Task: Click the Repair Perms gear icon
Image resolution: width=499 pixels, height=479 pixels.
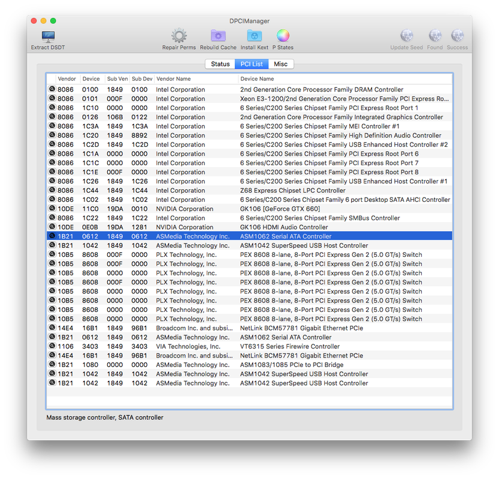Action: point(179,35)
